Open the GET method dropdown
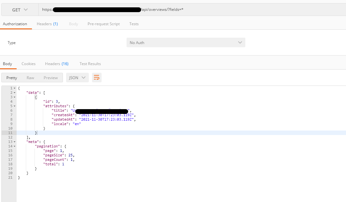This screenshot has width=346, height=202. pyautogui.click(x=20, y=10)
